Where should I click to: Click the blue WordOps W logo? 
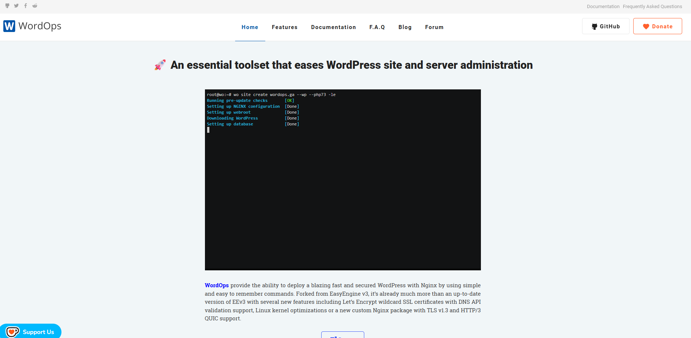[9, 26]
